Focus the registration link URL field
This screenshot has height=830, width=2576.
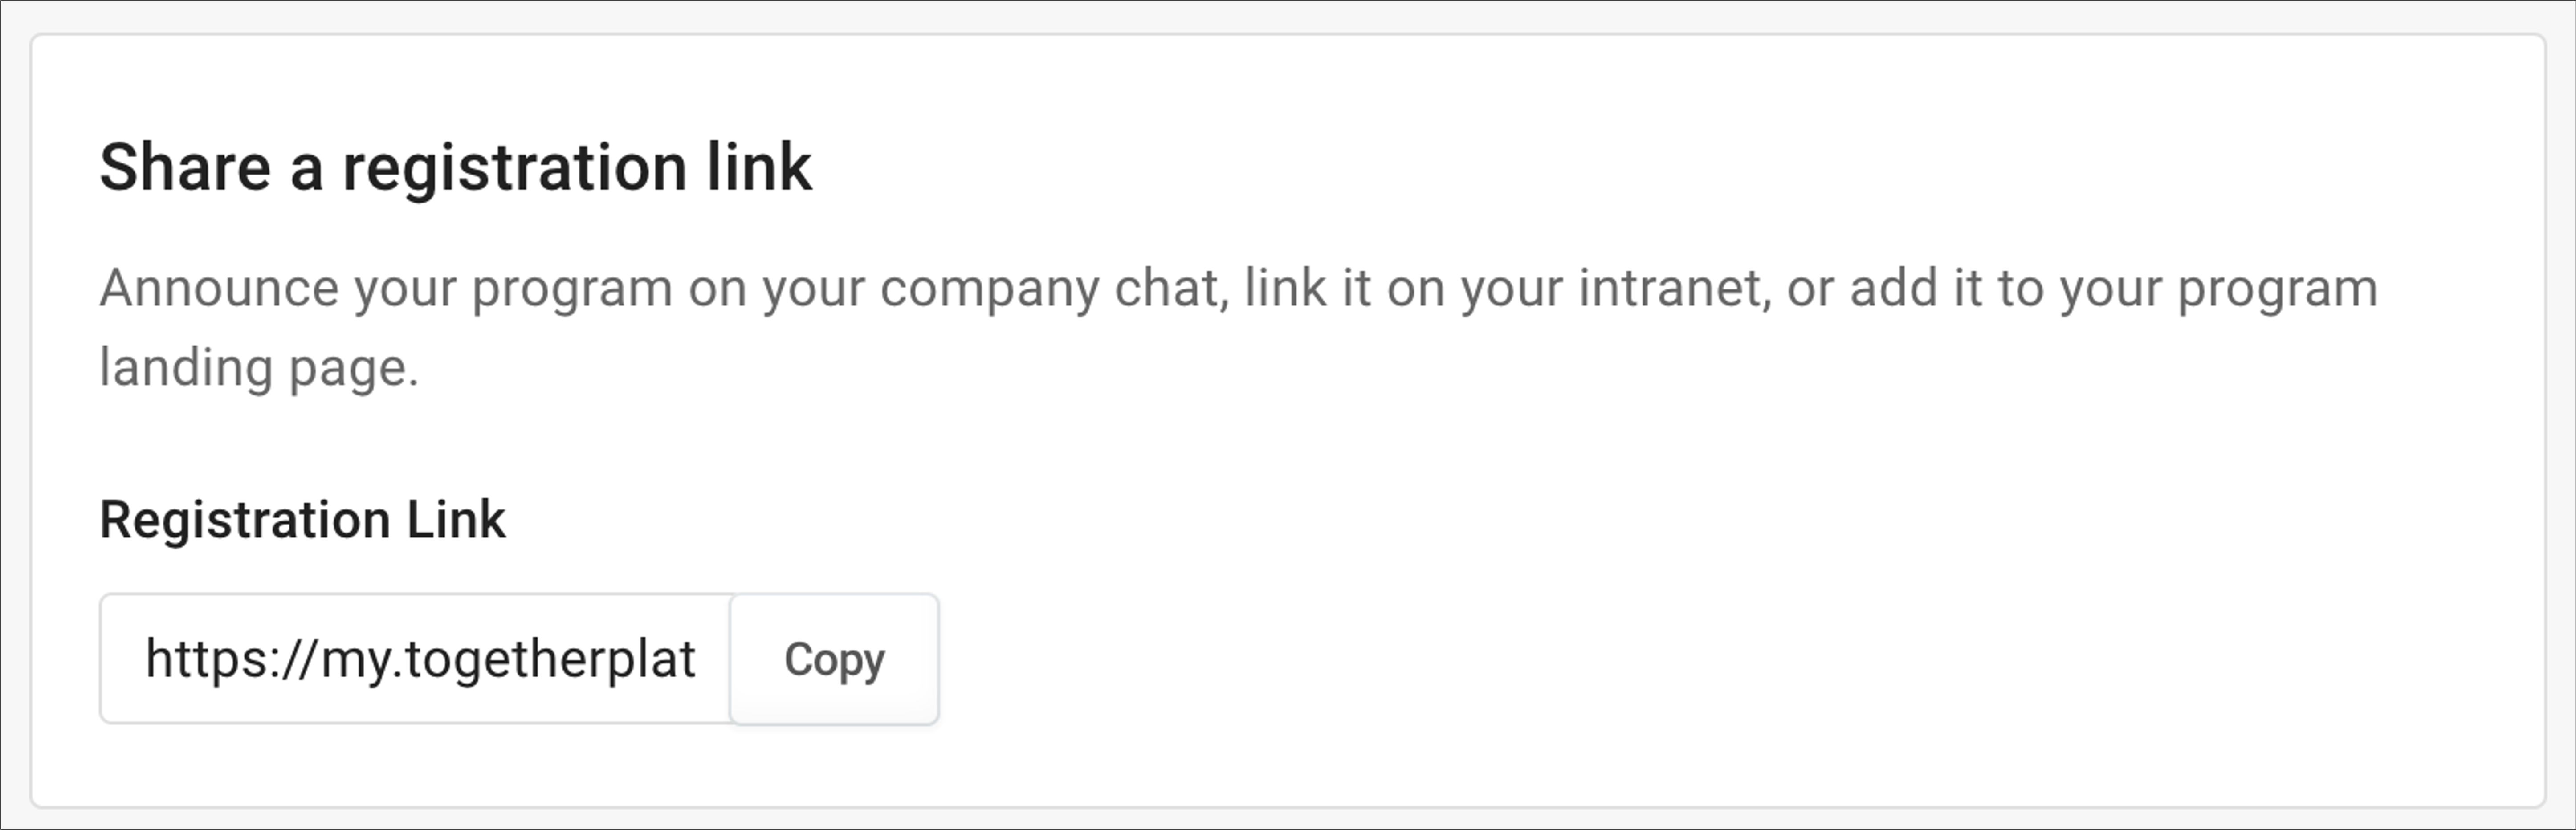(416, 659)
